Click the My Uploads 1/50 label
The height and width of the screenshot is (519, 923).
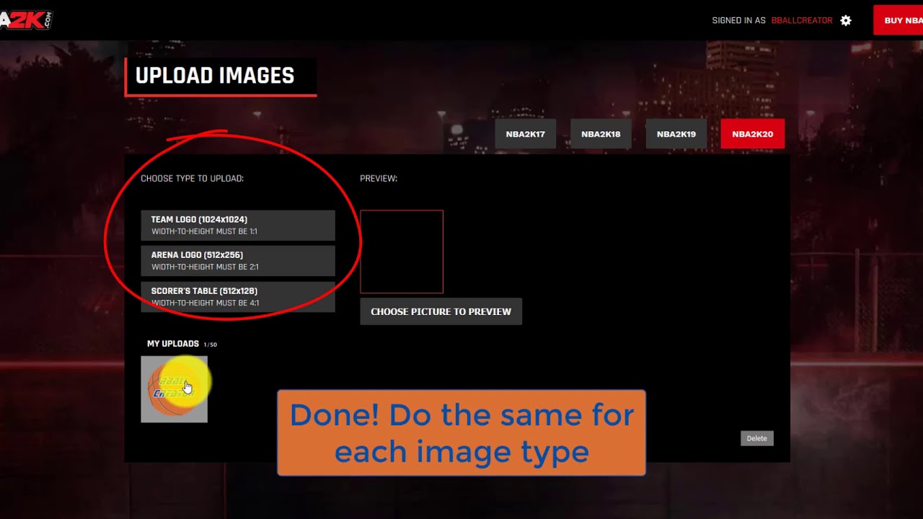tap(182, 344)
